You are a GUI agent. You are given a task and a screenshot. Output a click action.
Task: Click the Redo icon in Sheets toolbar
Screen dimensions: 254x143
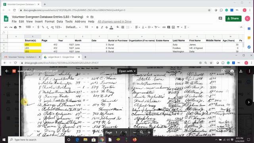[x=11, y=27]
